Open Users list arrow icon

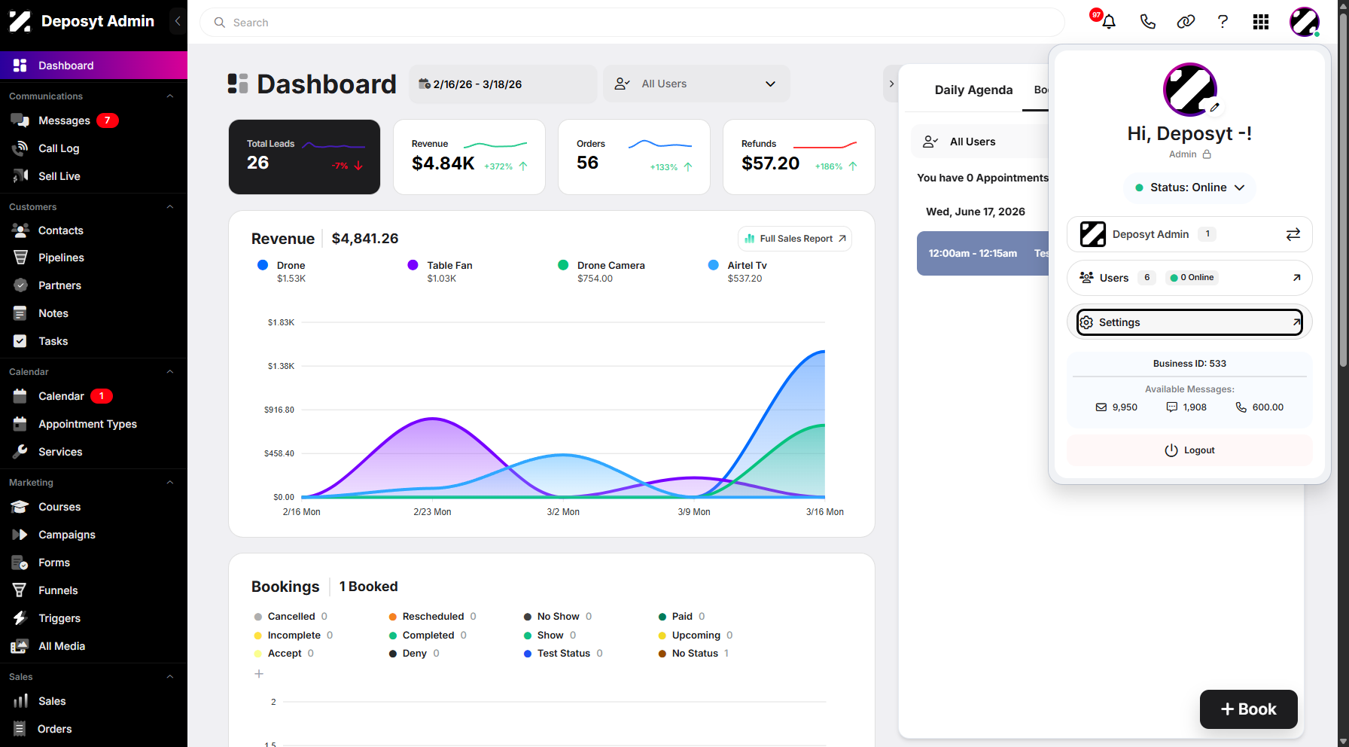[x=1296, y=278]
